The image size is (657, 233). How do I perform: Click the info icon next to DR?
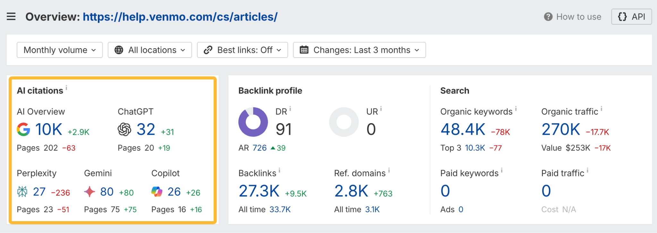290,109
